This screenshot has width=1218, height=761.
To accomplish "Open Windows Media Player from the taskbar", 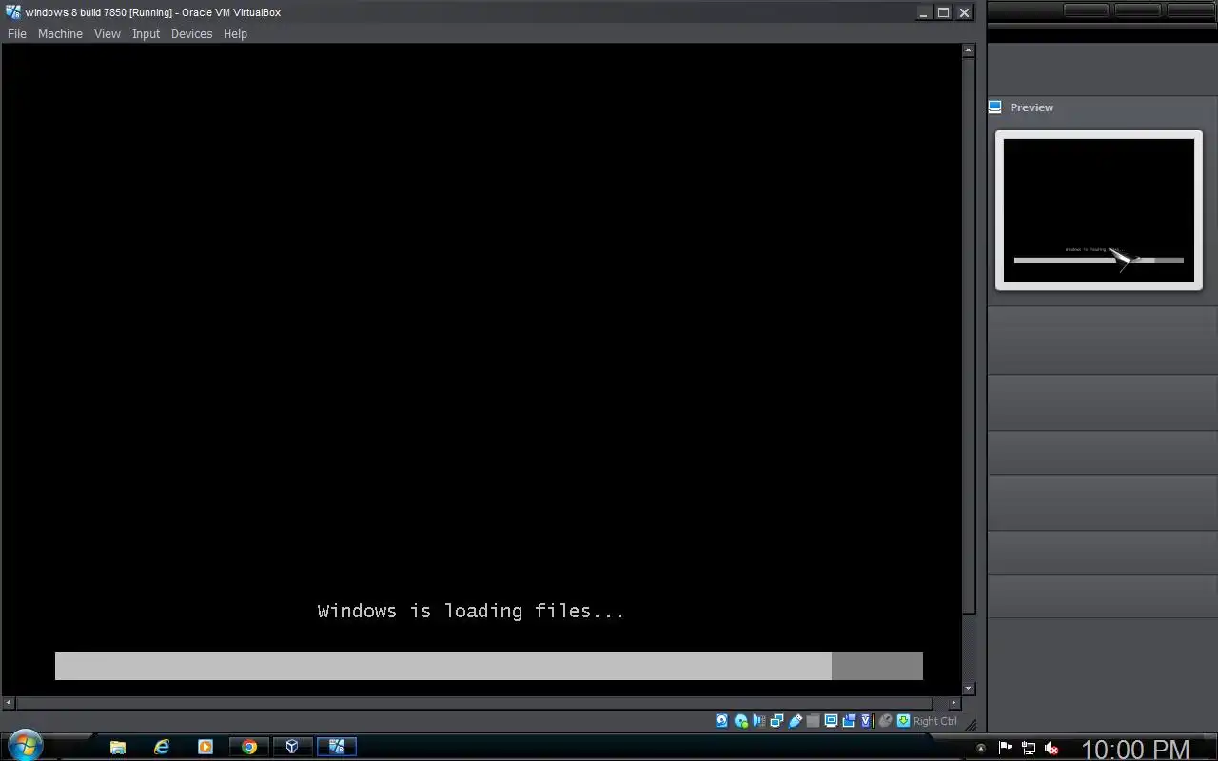I will coord(206,747).
